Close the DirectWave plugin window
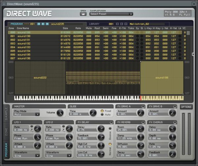 point(194,4)
